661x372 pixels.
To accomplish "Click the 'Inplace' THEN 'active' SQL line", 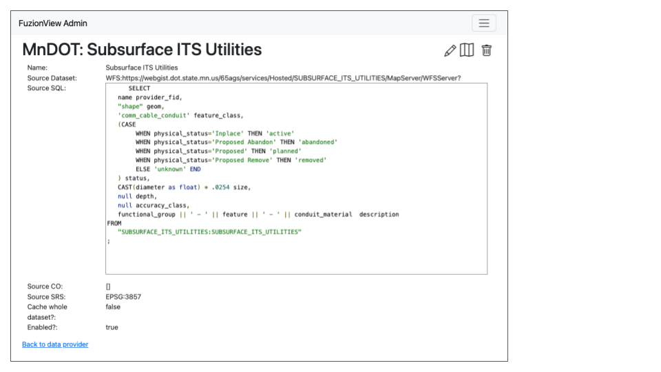I will 215,133.
